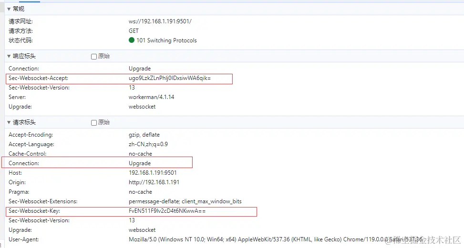
Task: Click the Cache-Control header name
Action: [28, 154]
